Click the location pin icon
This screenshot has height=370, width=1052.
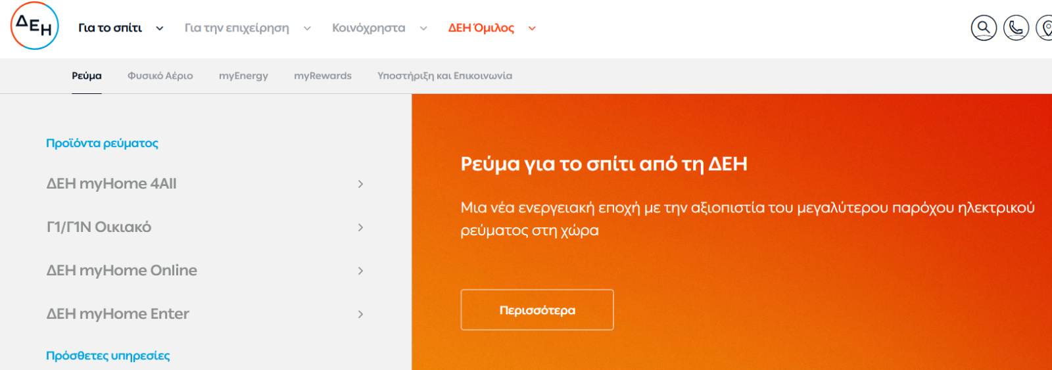pos(1045,28)
